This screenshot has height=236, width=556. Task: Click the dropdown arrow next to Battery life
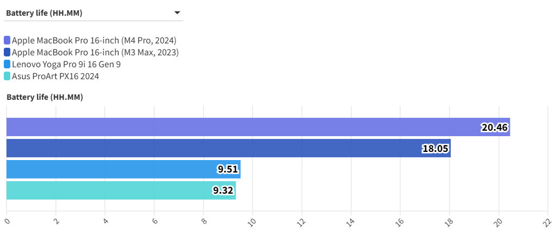point(177,13)
